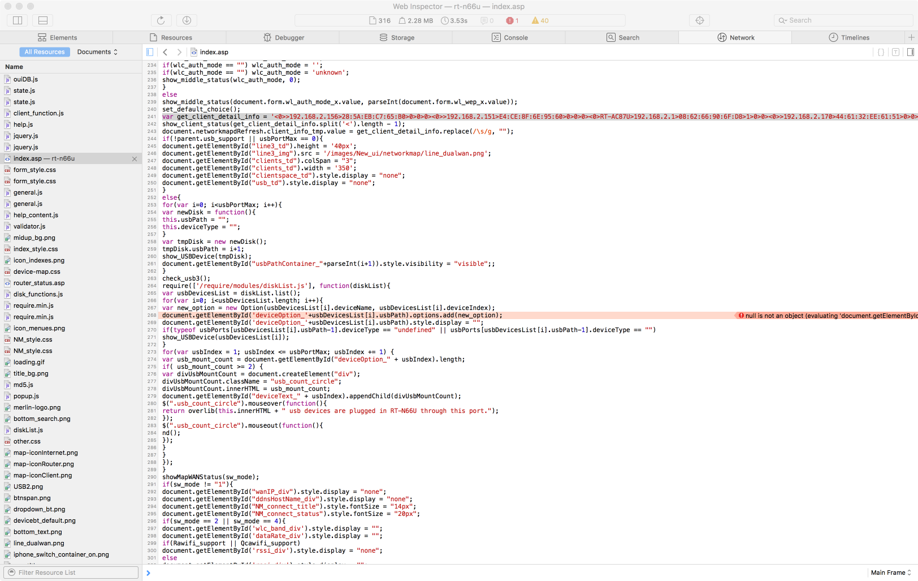The height and width of the screenshot is (581, 918).
Task: Open USB2.png resource
Action: click(x=71, y=487)
